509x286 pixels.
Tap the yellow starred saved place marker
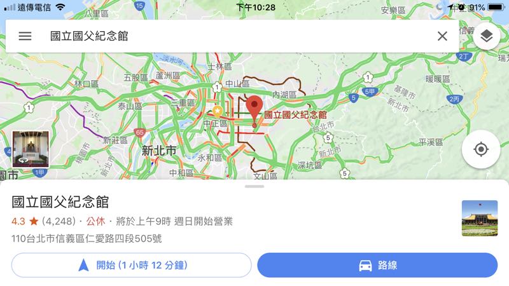[217, 112]
